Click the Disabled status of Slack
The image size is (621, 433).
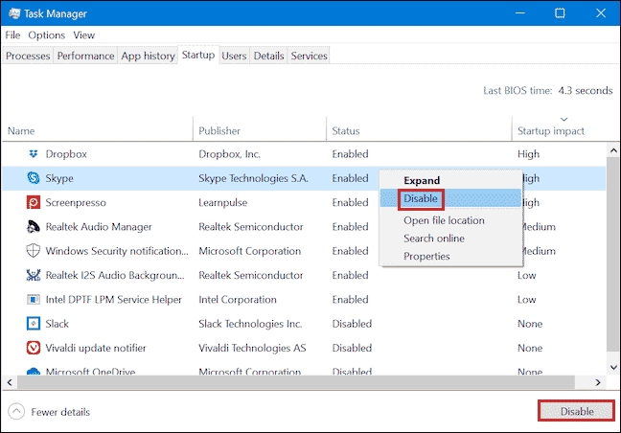[x=352, y=324]
